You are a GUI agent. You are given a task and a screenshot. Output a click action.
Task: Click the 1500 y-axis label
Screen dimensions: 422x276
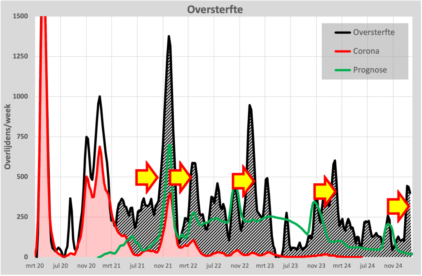[x=21, y=16]
